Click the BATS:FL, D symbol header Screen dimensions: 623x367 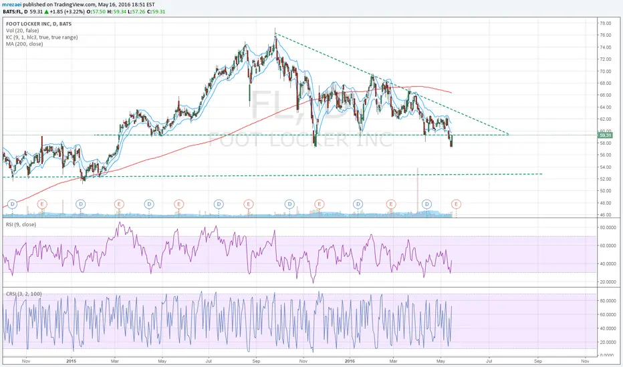(15, 11)
